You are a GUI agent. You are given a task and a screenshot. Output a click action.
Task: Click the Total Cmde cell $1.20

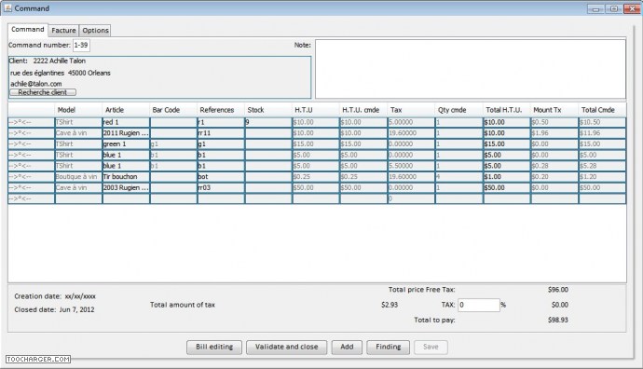(602, 177)
